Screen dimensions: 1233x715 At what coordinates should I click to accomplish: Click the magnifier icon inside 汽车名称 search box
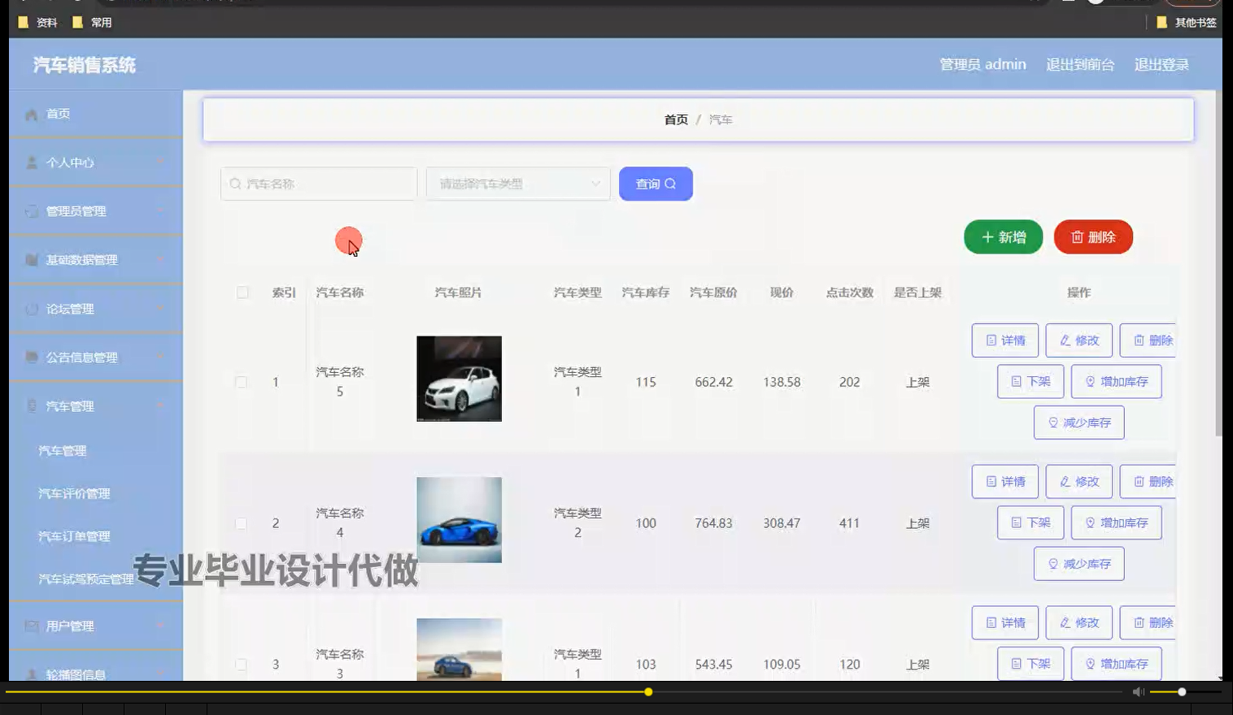click(235, 184)
